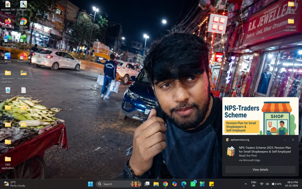Select the Microsoft Edge desktop shortcut
The width and height of the screenshot is (302, 189).
click(x=8, y=42)
